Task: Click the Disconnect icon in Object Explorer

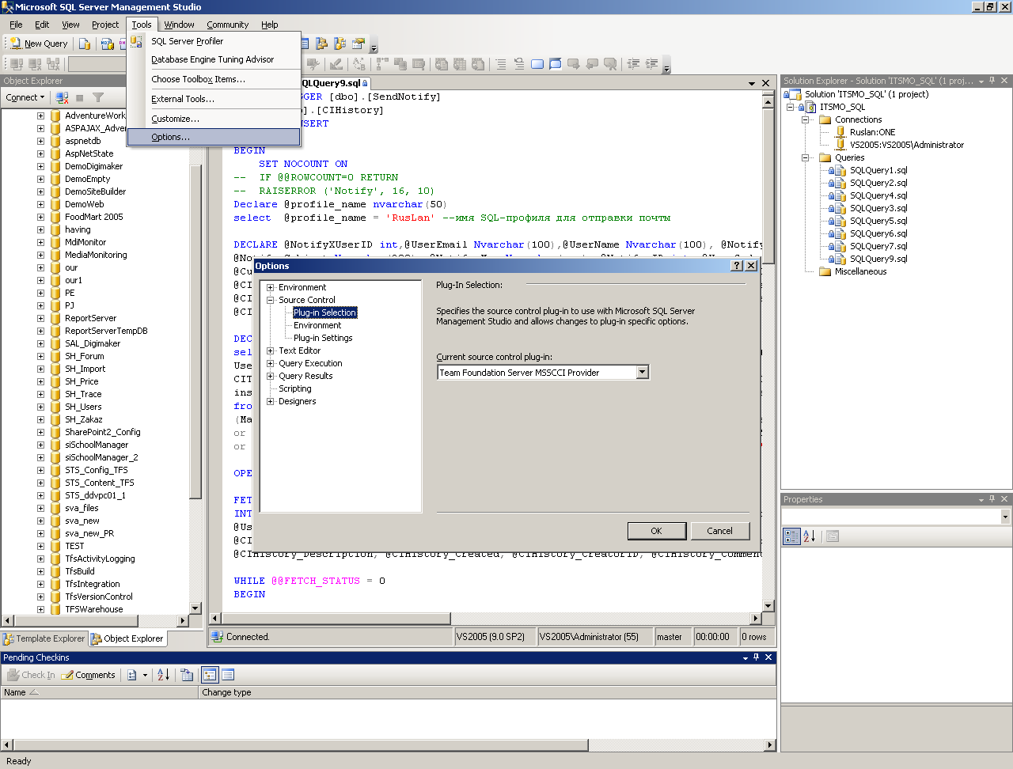Action: (62, 97)
